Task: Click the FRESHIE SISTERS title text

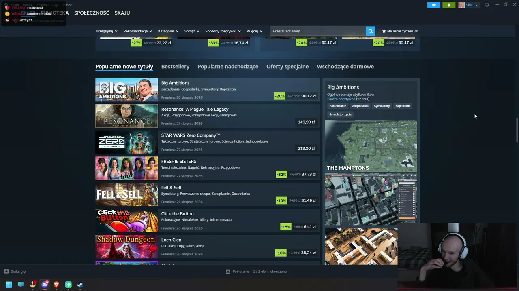Action: tap(179, 162)
